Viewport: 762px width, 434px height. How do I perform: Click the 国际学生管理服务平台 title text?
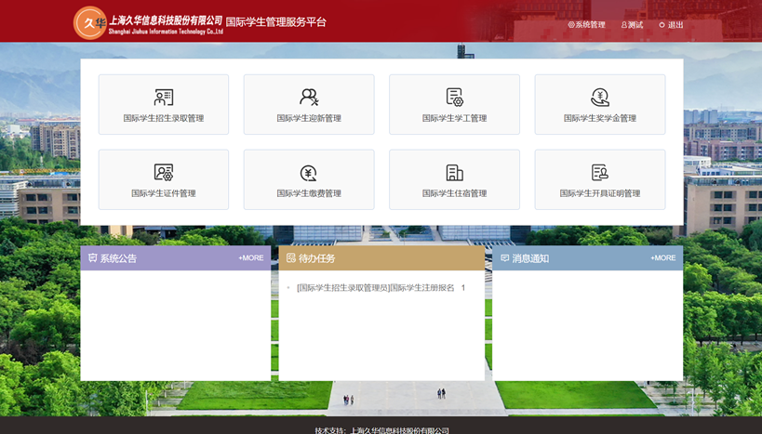click(x=276, y=22)
